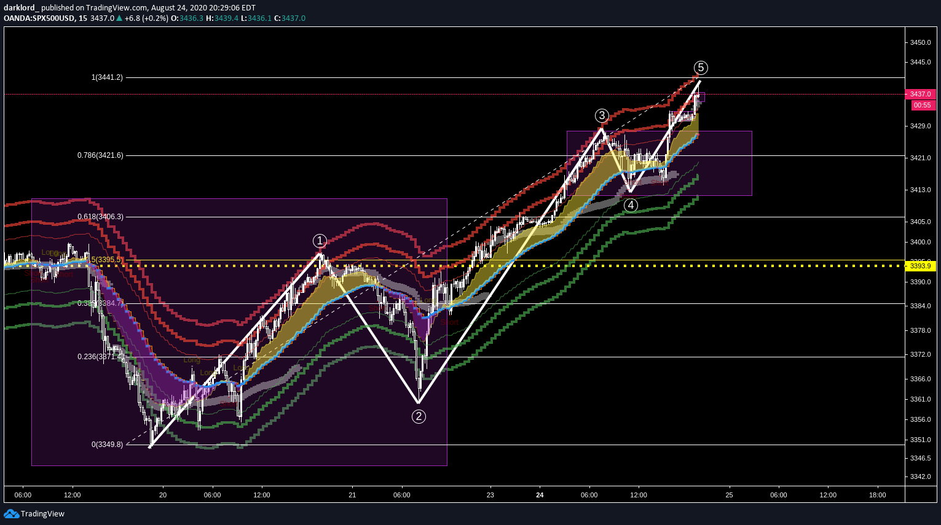
Task: Open the darklord_ author name
Action: [21, 8]
